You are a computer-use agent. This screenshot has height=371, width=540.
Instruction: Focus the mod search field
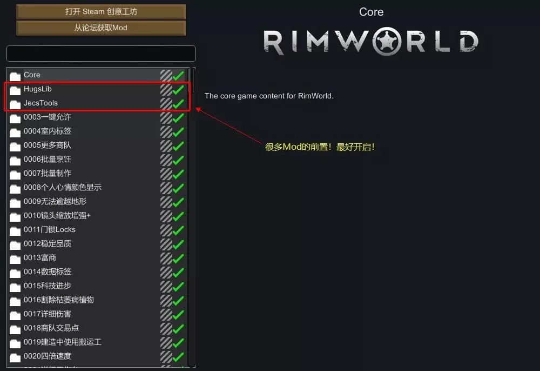101,54
